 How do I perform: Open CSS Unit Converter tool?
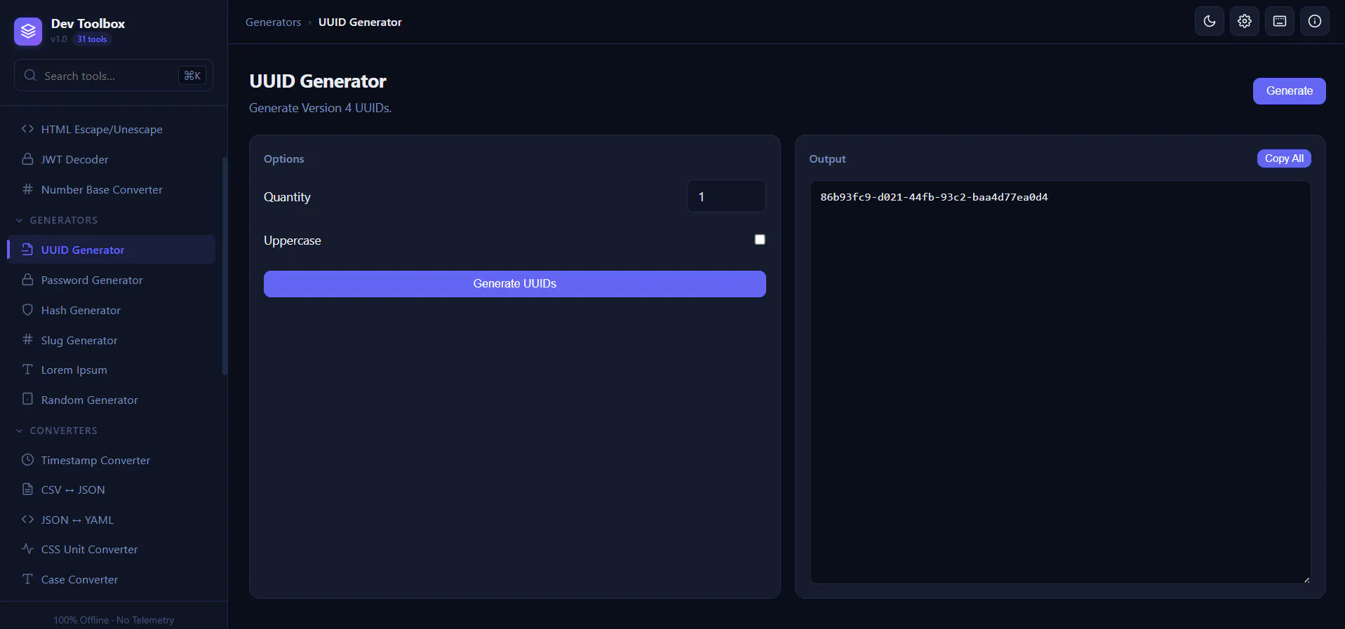(112, 549)
